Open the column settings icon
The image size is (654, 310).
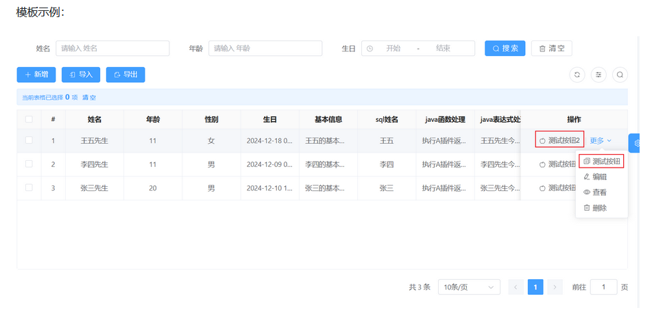tap(598, 75)
